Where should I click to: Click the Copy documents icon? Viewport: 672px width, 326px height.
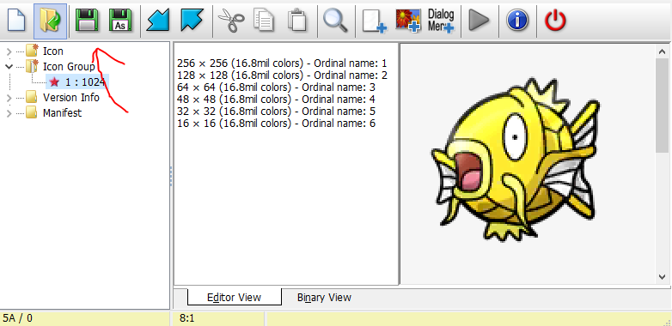pyautogui.click(x=264, y=20)
